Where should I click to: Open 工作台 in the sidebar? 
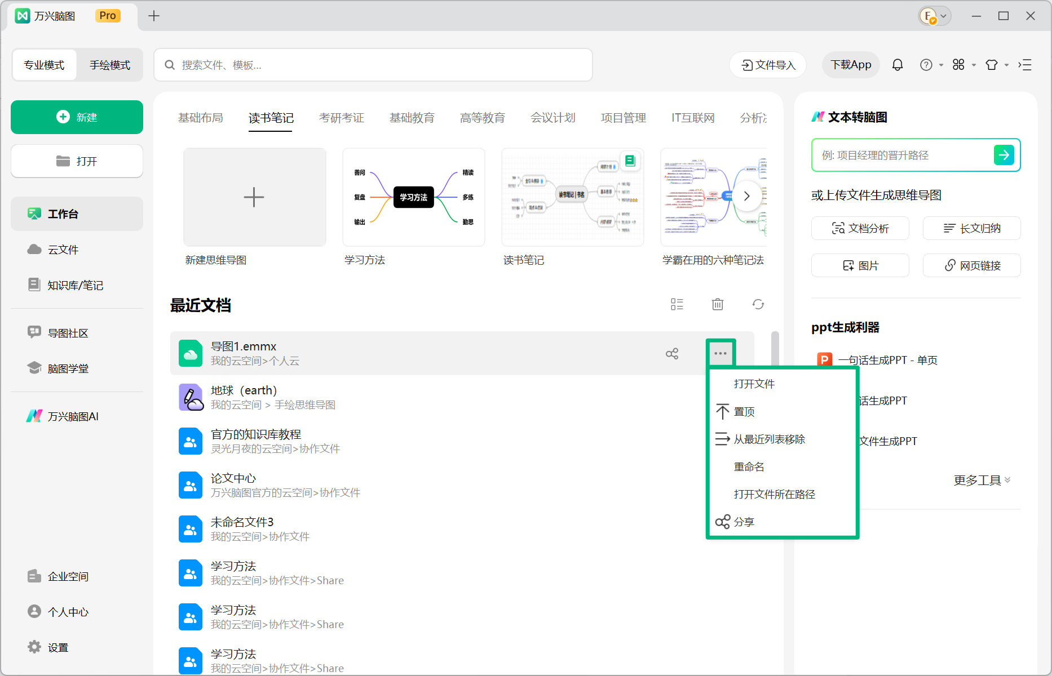77,214
